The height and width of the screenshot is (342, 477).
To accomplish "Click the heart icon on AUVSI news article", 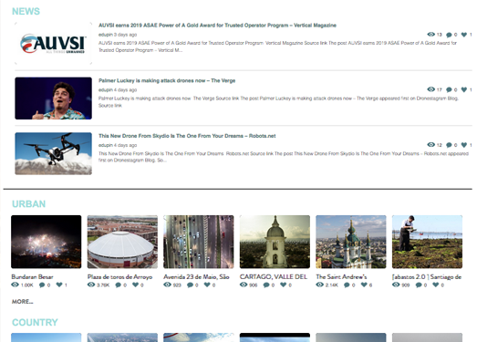I will click(x=464, y=35).
